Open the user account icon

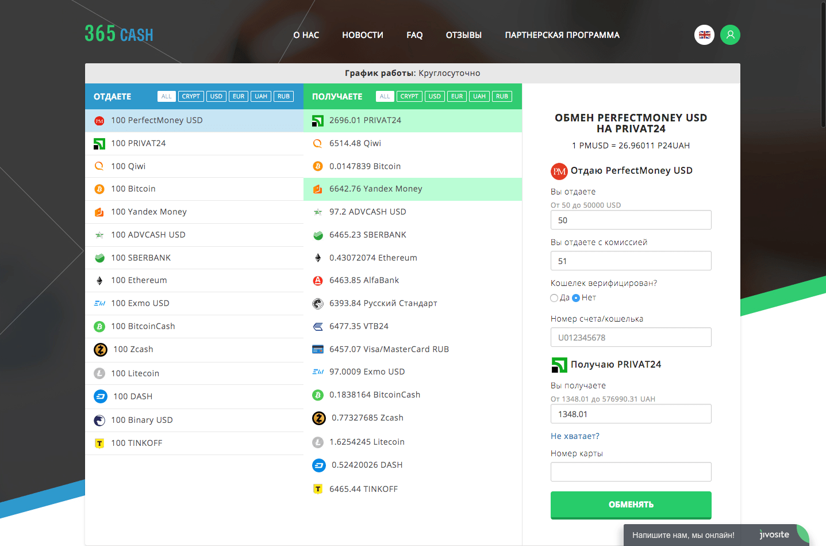coord(730,35)
